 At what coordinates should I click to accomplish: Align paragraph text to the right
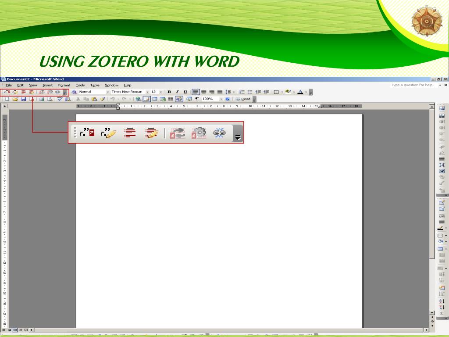[x=212, y=92]
